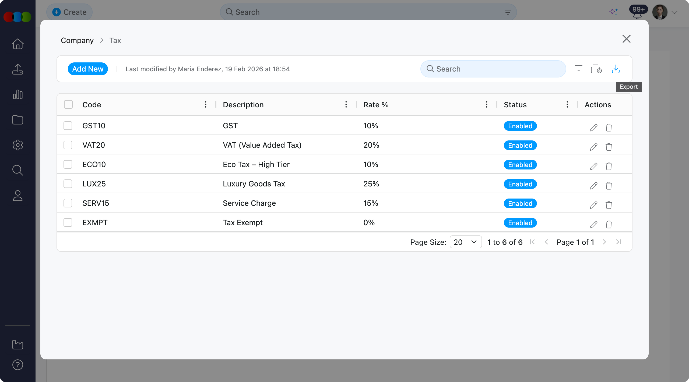Click the table filter icon
This screenshot has width=689, height=382.
pos(578,68)
